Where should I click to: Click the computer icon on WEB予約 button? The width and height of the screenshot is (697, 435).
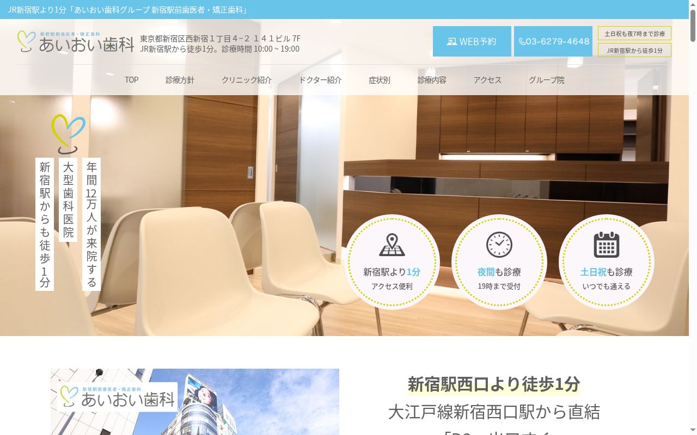pos(452,41)
